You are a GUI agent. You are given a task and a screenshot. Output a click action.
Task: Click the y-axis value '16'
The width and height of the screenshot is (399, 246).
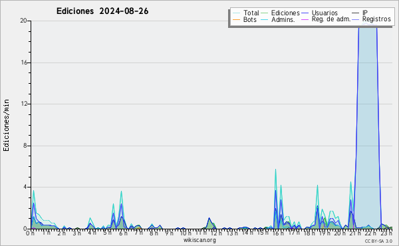coord(24,62)
